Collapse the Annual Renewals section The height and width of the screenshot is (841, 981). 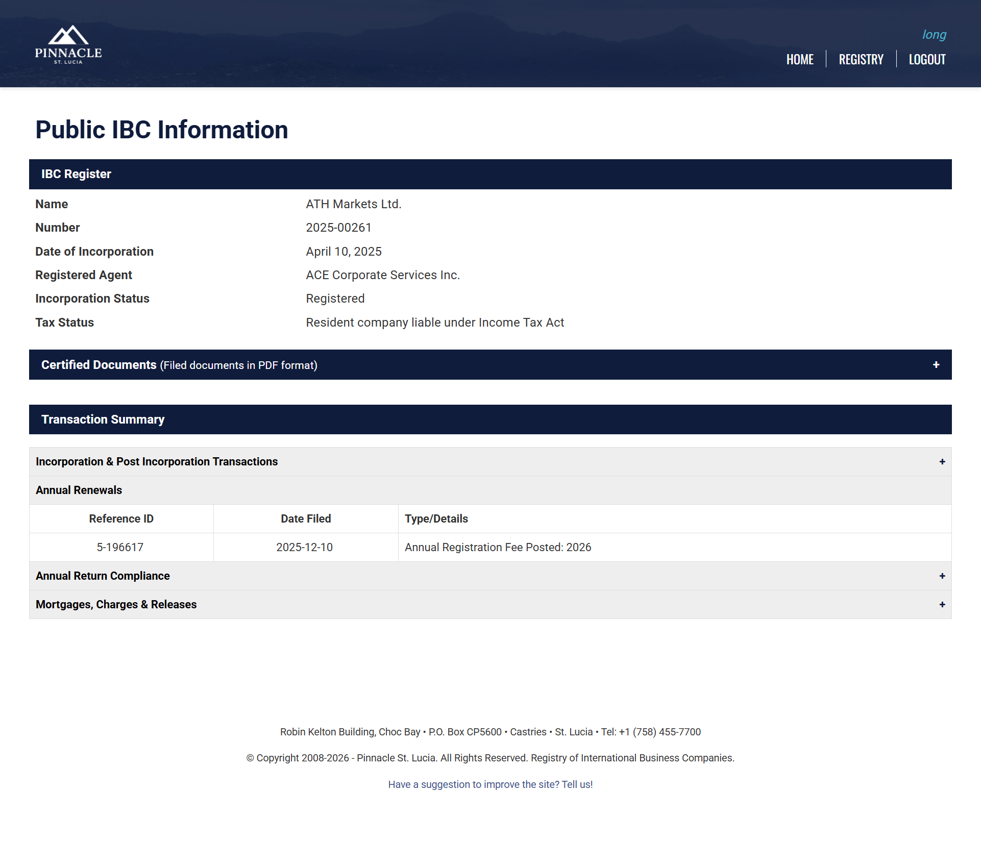click(490, 490)
